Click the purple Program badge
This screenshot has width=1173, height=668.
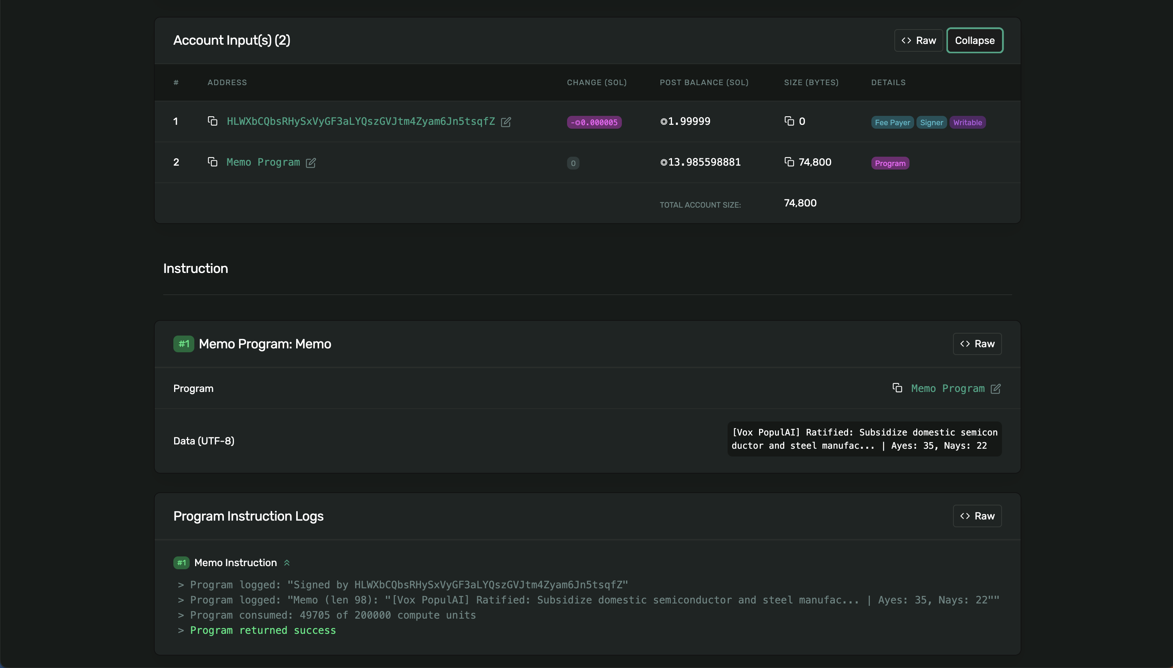[890, 163]
